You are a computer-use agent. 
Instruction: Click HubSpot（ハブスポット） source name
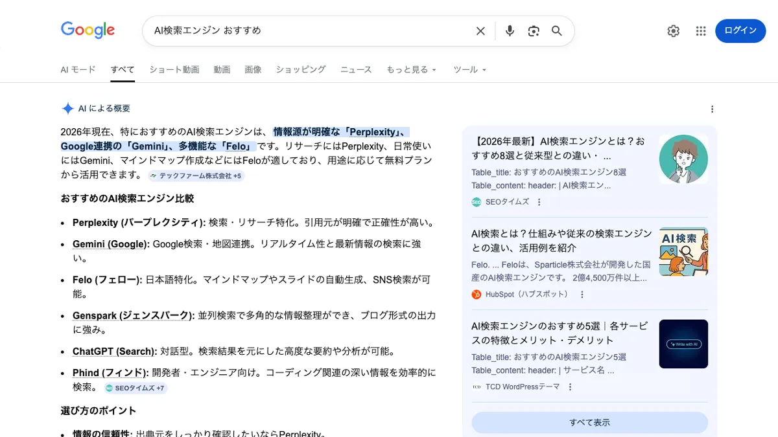pos(528,295)
